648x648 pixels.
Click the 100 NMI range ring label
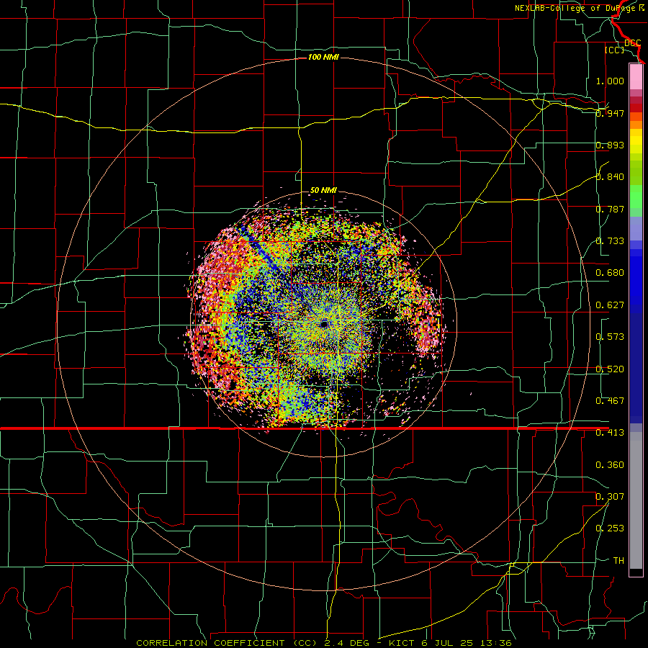(323, 57)
